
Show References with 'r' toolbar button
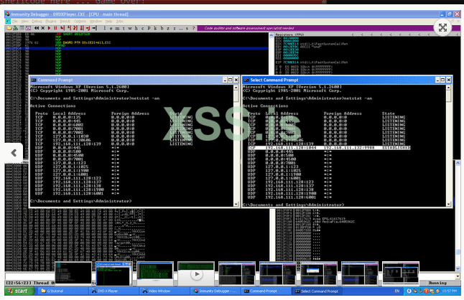pos(175,28)
